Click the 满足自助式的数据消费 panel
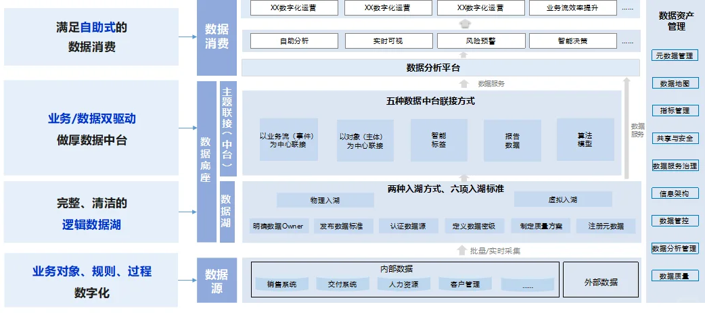Screen dimensions: 705x313 (91, 37)
